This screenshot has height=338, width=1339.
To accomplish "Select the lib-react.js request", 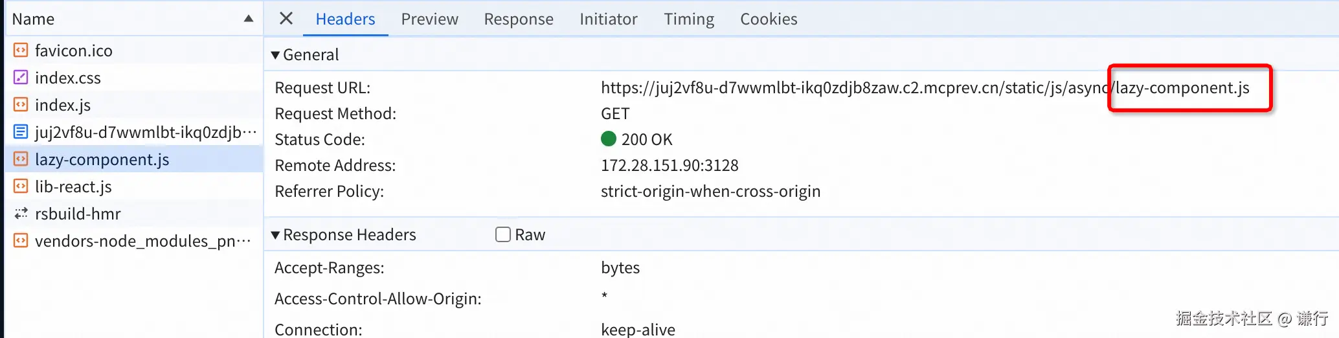I will [73, 187].
